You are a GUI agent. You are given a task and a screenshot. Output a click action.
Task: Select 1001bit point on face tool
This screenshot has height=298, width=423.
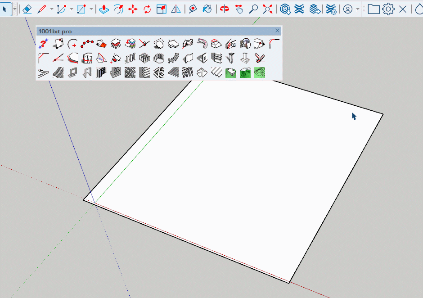point(58,44)
